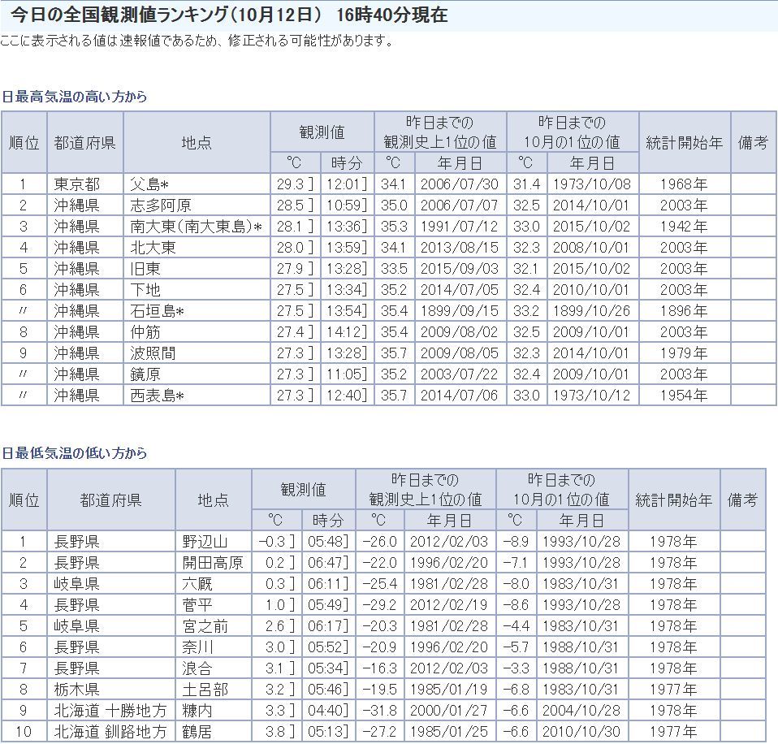This screenshot has height=744, width=778.
Task: Select the 土呂部 station entry
Action: point(205,690)
